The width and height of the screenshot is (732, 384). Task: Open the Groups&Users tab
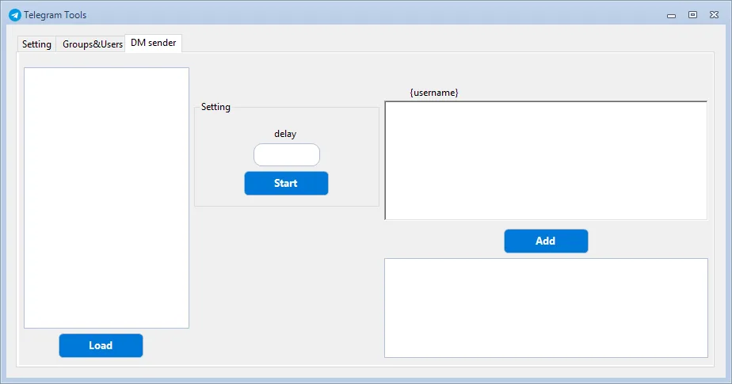point(92,44)
